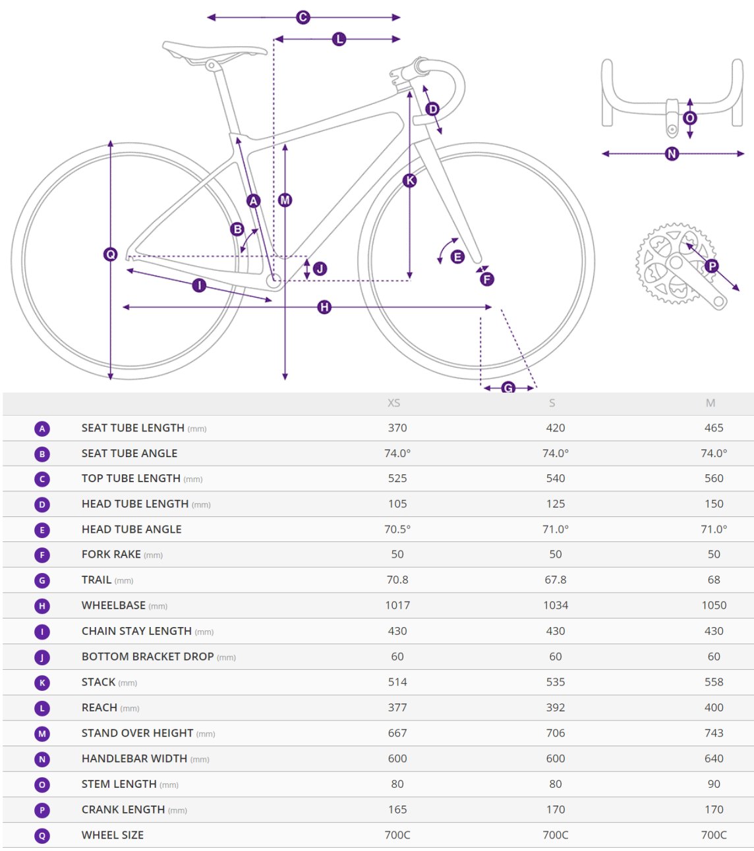Click the purple A badge beside Seat Tube Length
The image size is (754, 851).
tap(42, 429)
